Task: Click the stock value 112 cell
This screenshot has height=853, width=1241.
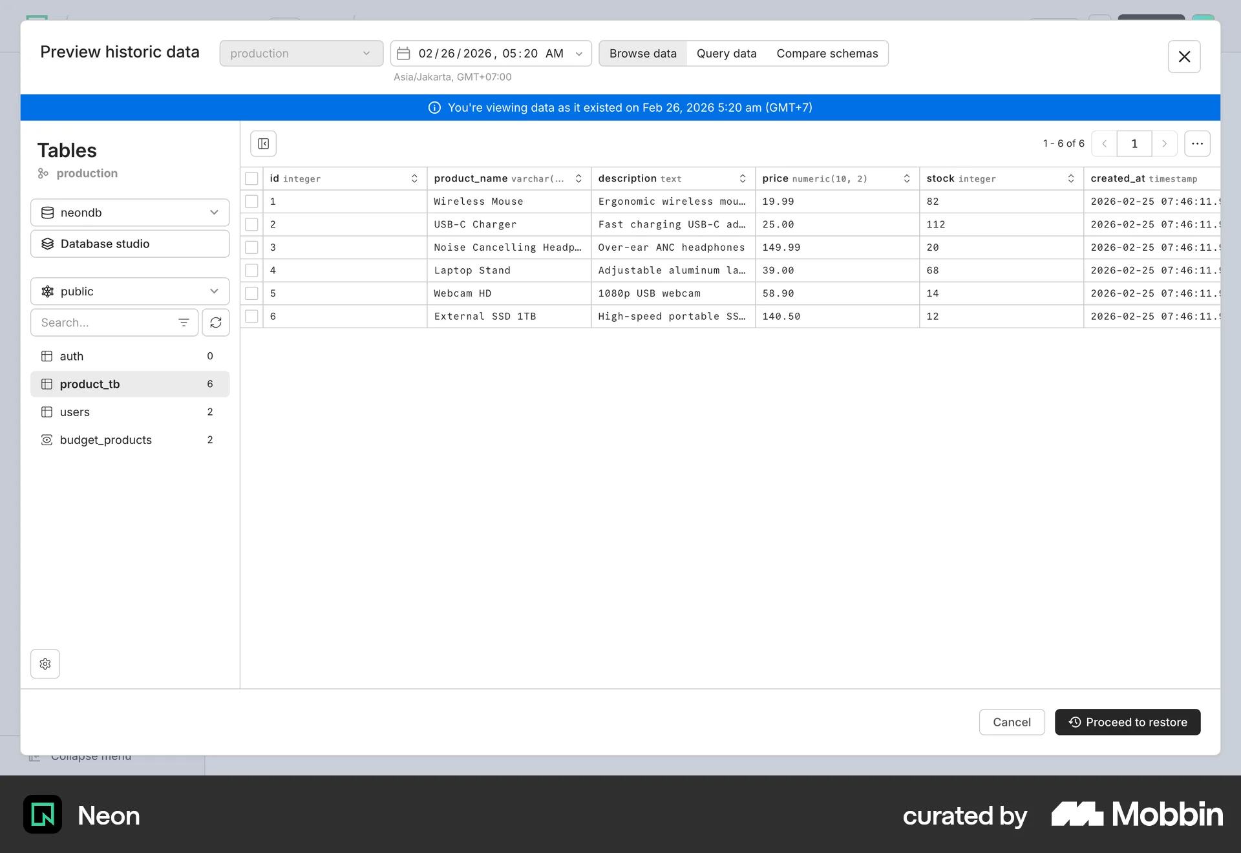Action: tap(1002, 225)
